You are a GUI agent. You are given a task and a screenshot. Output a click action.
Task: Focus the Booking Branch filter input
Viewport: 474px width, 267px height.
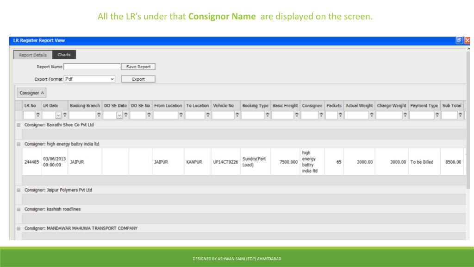[82, 115]
